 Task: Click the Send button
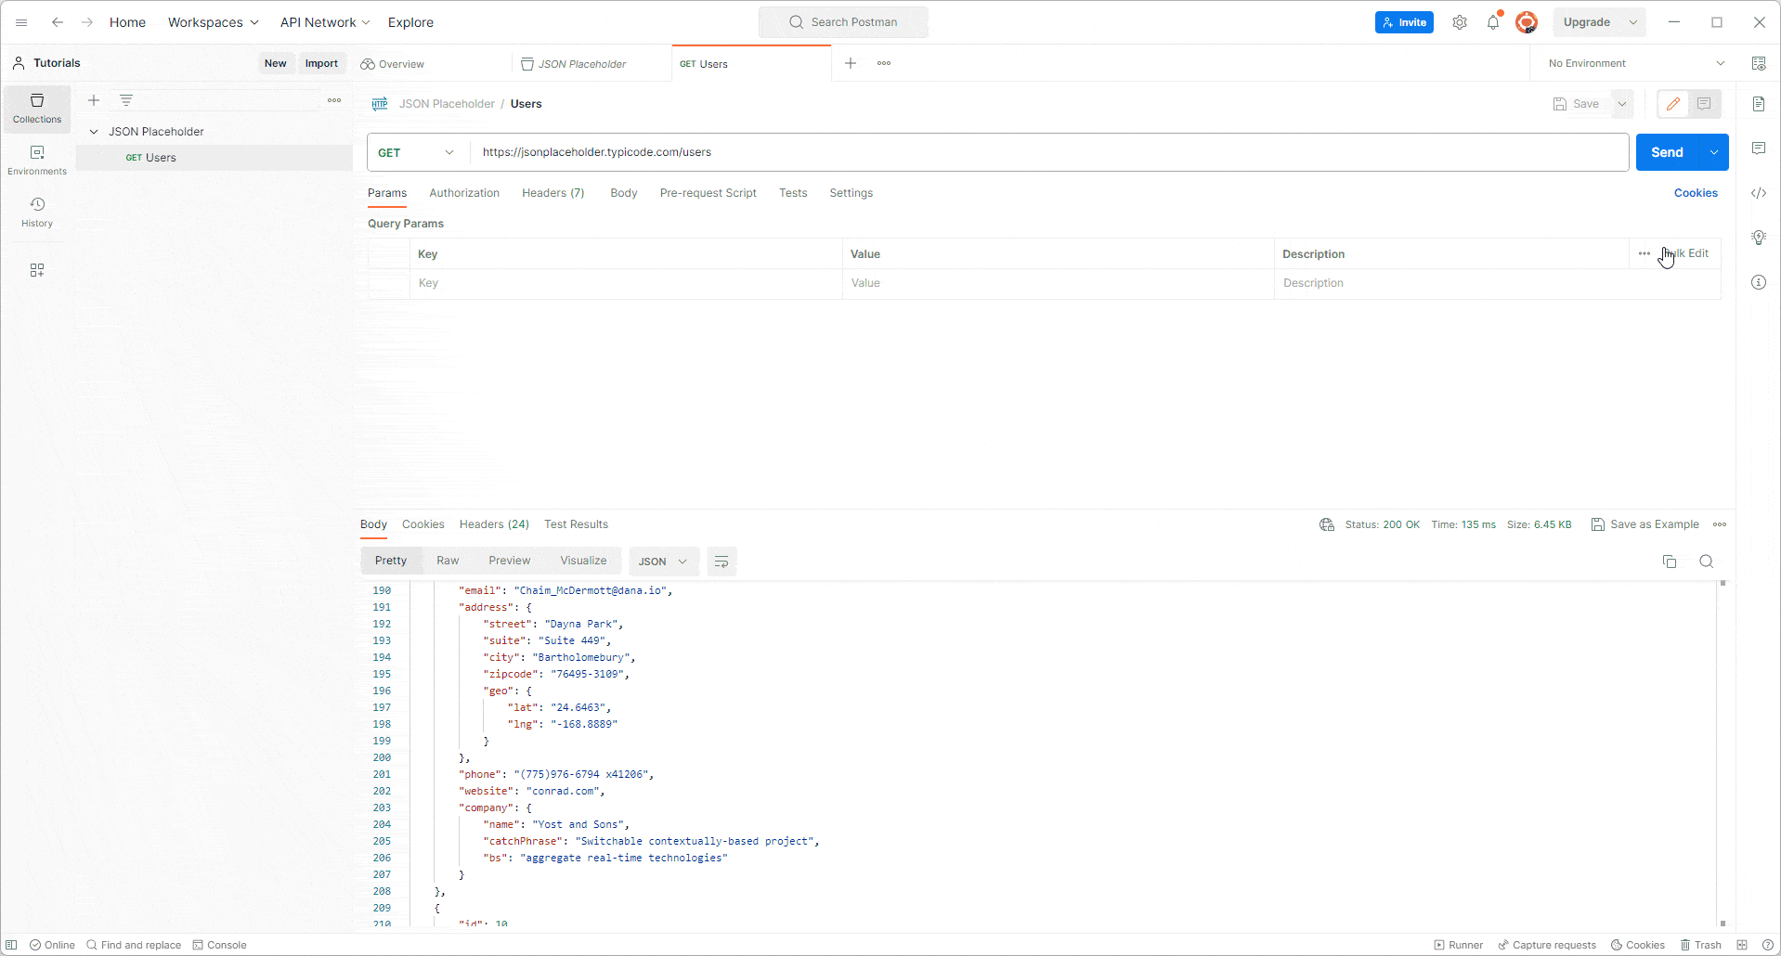pos(1667,152)
